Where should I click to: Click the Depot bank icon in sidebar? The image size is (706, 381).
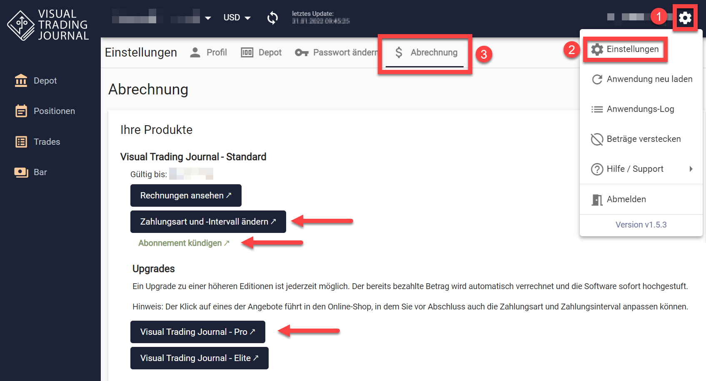(21, 81)
